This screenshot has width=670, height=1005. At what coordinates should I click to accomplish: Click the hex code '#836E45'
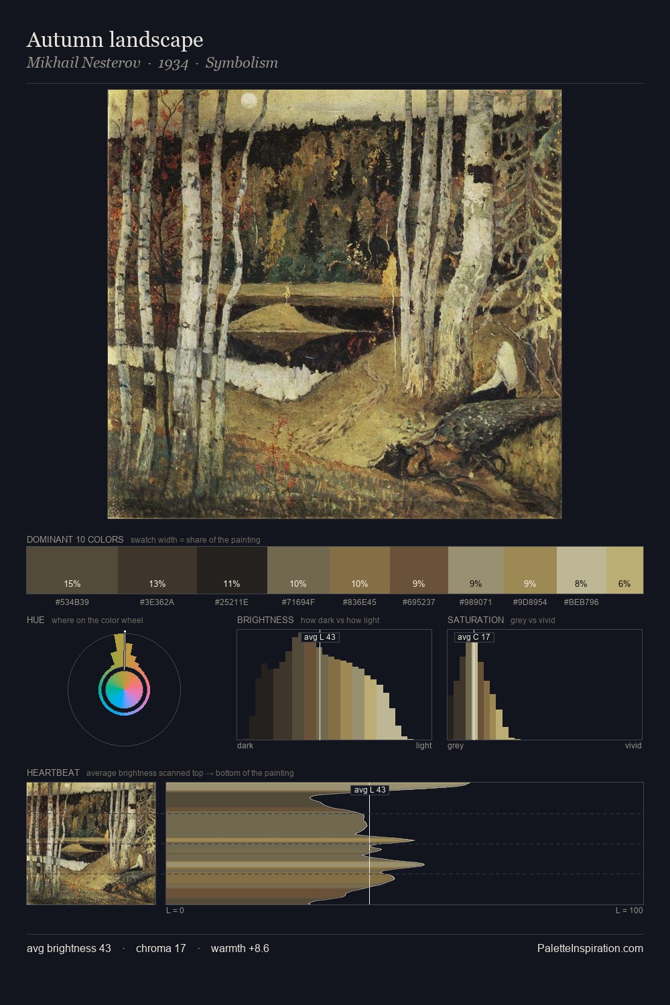[x=360, y=602]
